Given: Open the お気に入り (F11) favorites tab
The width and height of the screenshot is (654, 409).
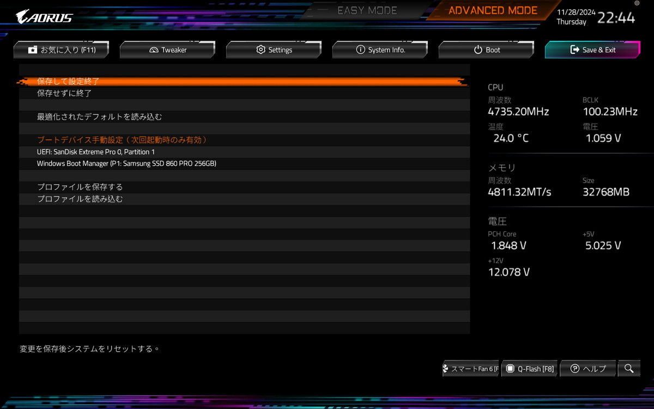Looking at the screenshot, I should 62,50.
